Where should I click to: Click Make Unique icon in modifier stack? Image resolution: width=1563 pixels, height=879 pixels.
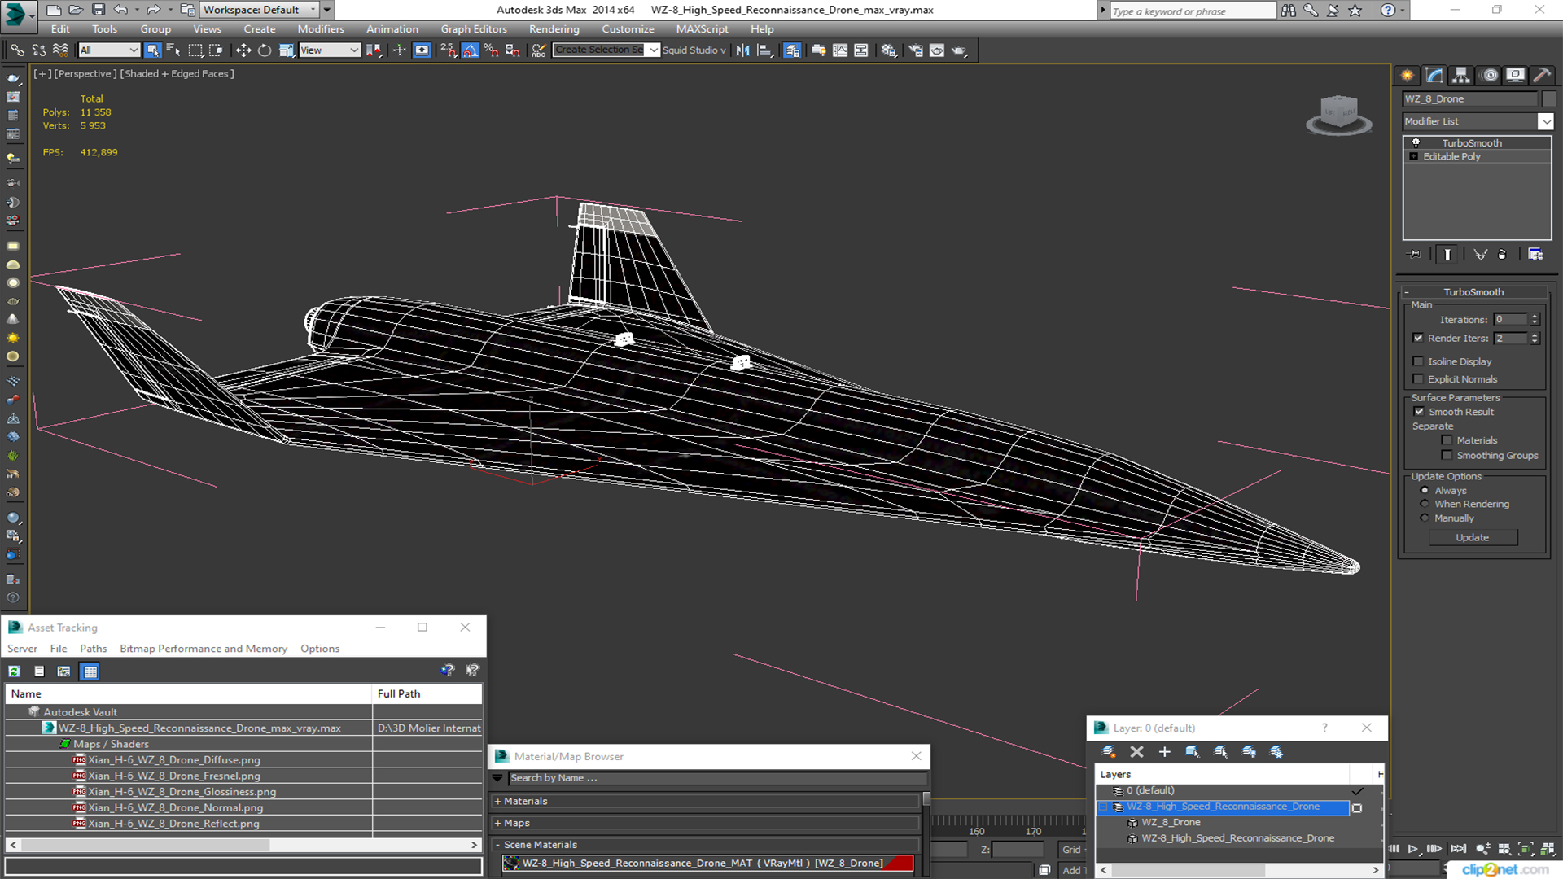coord(1480,255)
